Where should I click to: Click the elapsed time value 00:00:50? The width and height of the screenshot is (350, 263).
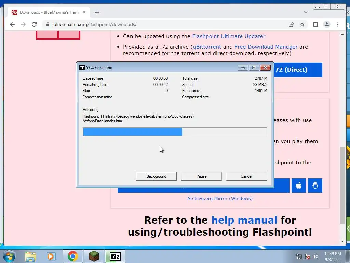point(161,78)
